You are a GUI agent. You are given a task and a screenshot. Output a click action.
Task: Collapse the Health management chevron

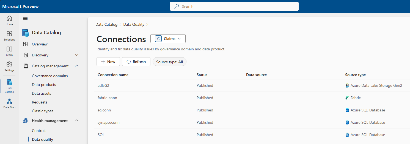coord(77,121)
